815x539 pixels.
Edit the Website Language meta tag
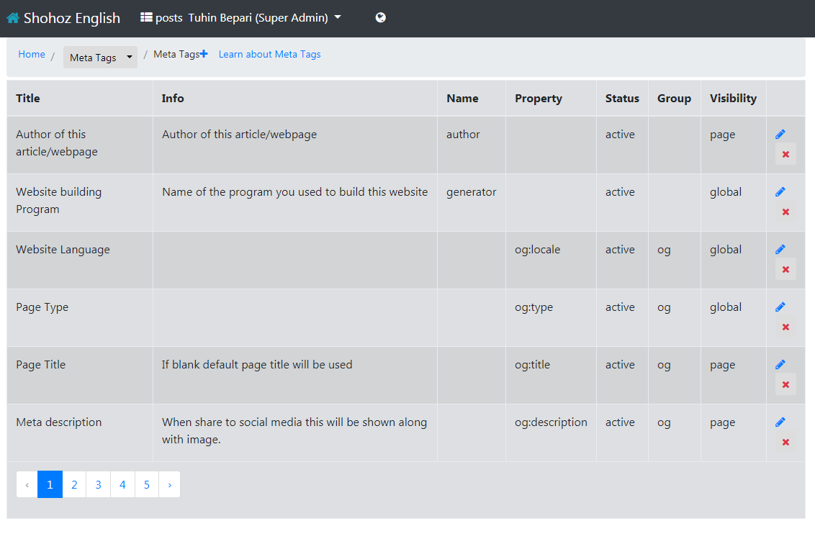tap(780, 250)
